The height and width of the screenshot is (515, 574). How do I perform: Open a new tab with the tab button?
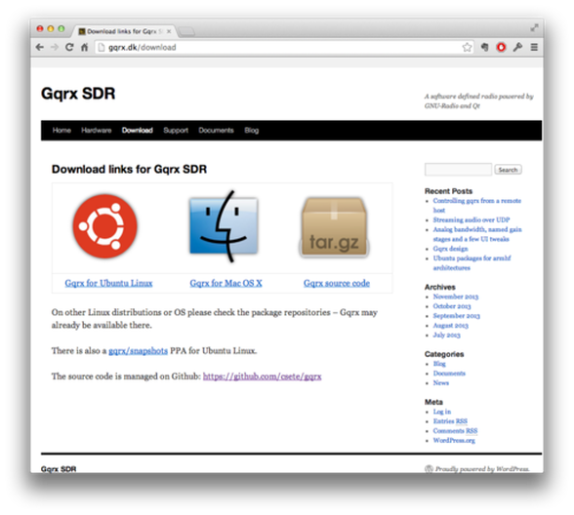tap(186, 32)
